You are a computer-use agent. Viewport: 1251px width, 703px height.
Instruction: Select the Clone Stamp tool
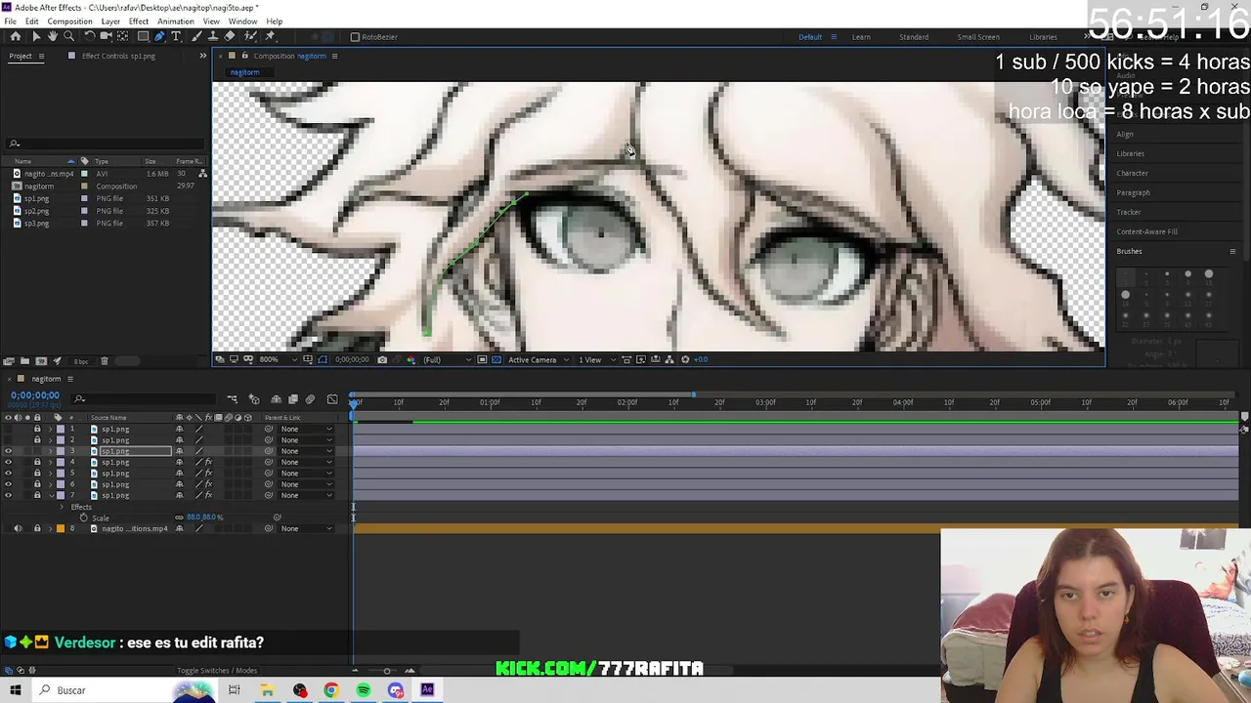[x=213, y=36]
